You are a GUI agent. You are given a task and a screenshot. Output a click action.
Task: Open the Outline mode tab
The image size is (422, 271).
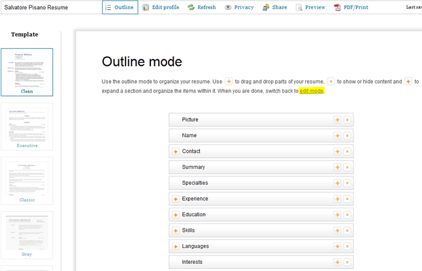[x=120, y=7]
